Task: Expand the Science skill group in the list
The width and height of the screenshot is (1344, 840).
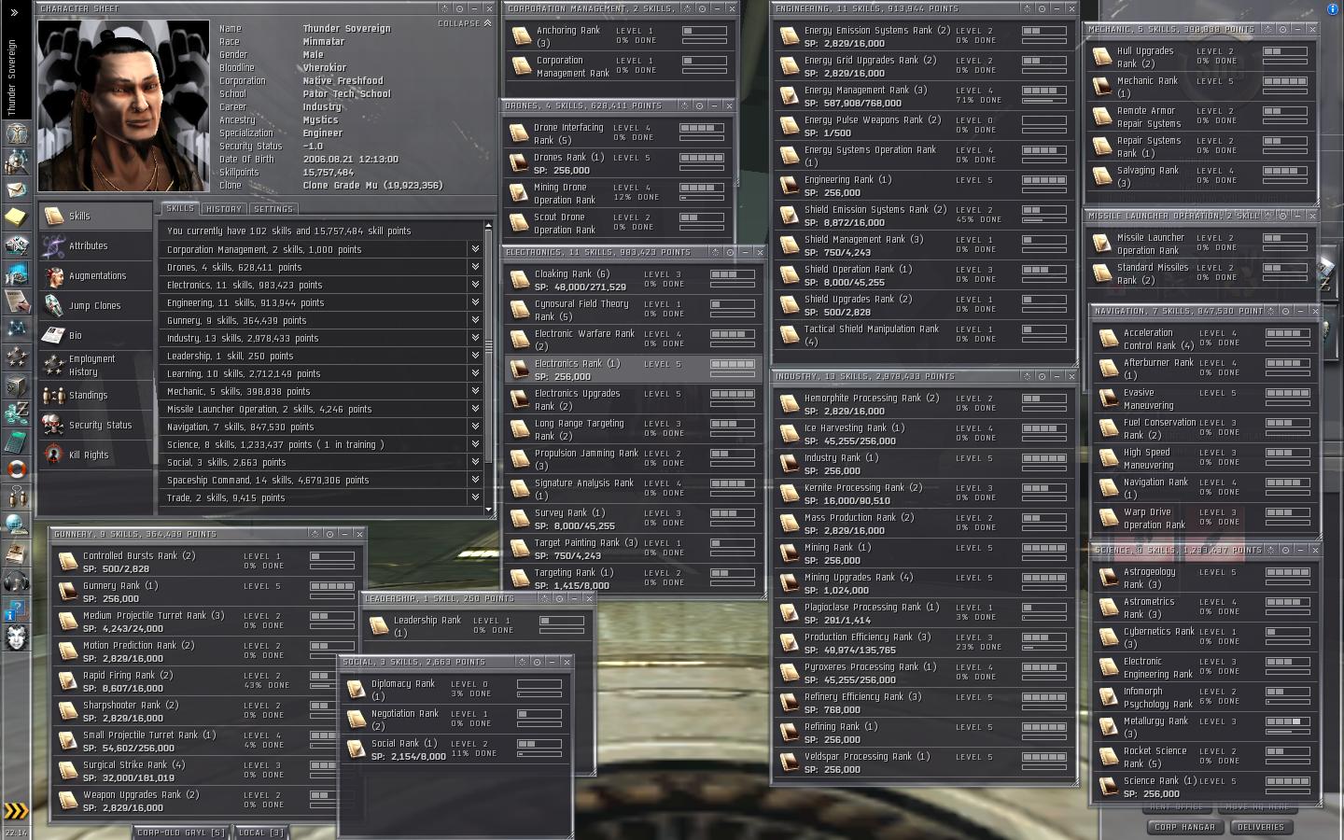Action: pyautogui.click(x=475, y=444)
